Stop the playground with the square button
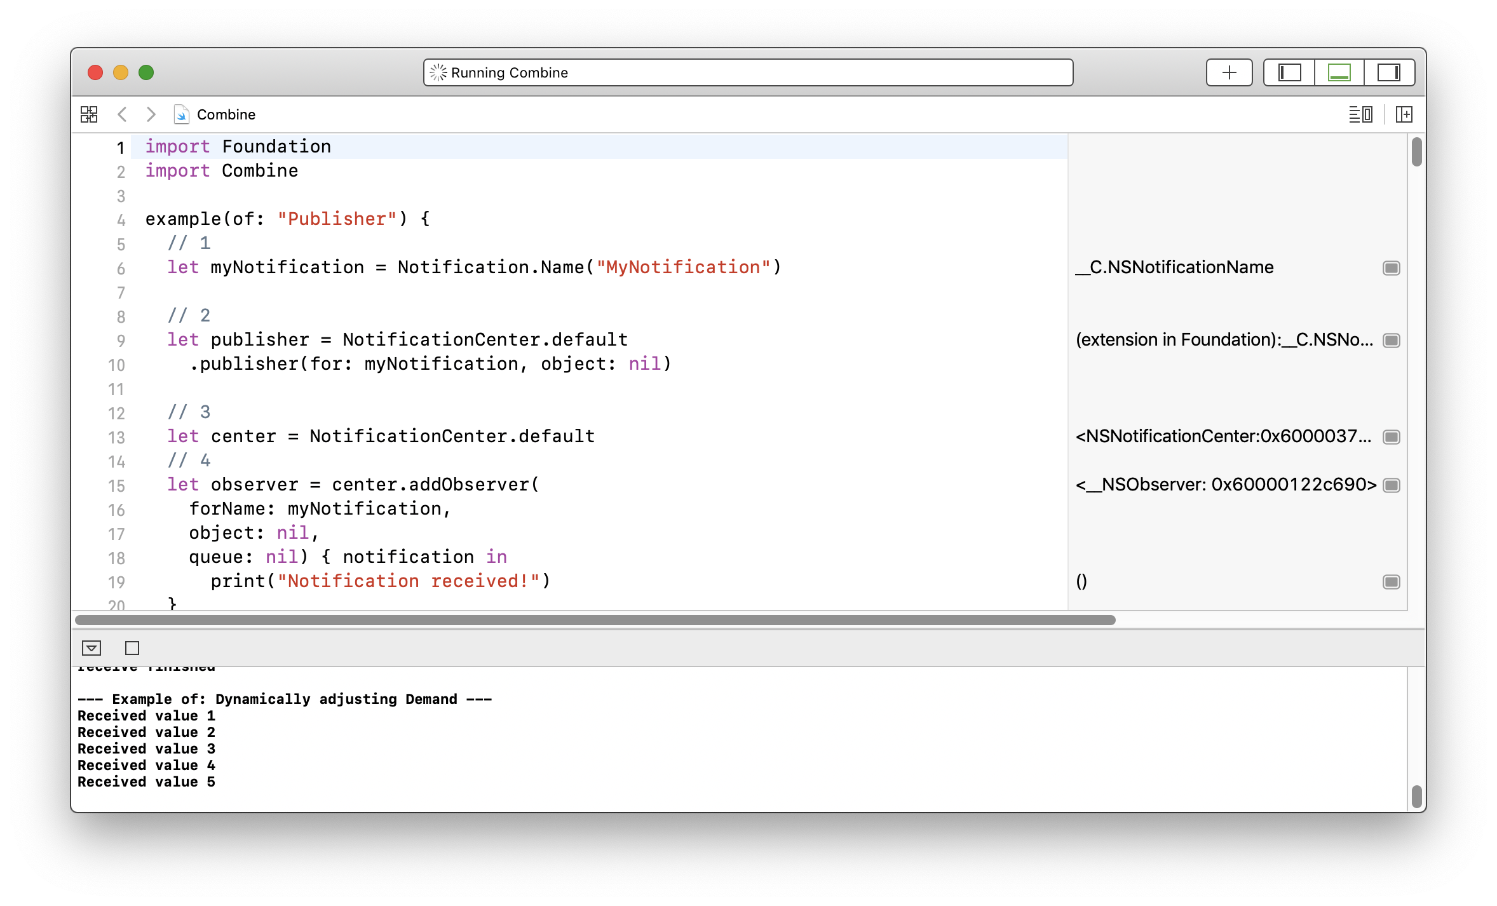The image size is (1497, 906). tap(132, 648)
